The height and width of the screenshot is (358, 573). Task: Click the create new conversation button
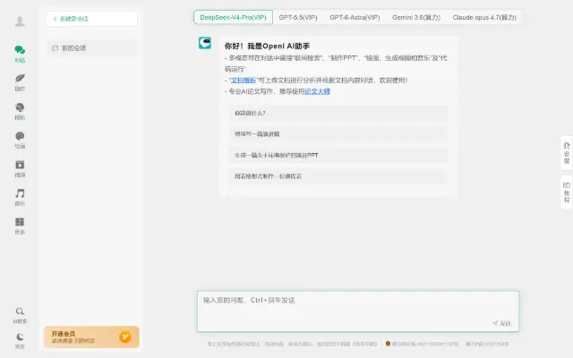[91, 19]
